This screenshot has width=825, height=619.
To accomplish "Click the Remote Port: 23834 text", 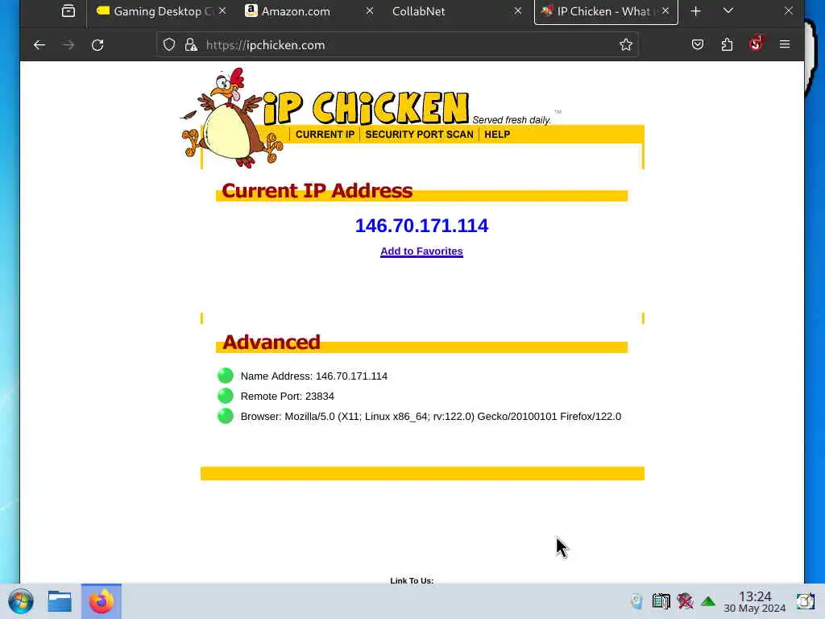I will tap(288, 397).
